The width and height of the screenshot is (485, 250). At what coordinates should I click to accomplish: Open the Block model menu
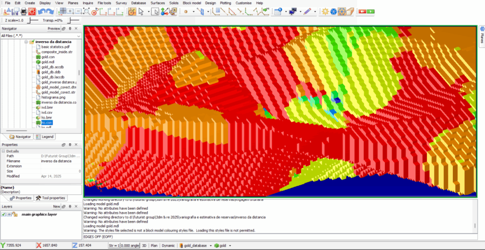(192, 3)
